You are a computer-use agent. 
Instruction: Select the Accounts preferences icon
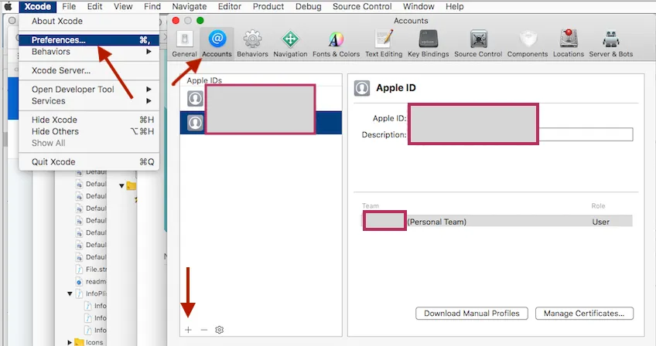click(217, 43)
